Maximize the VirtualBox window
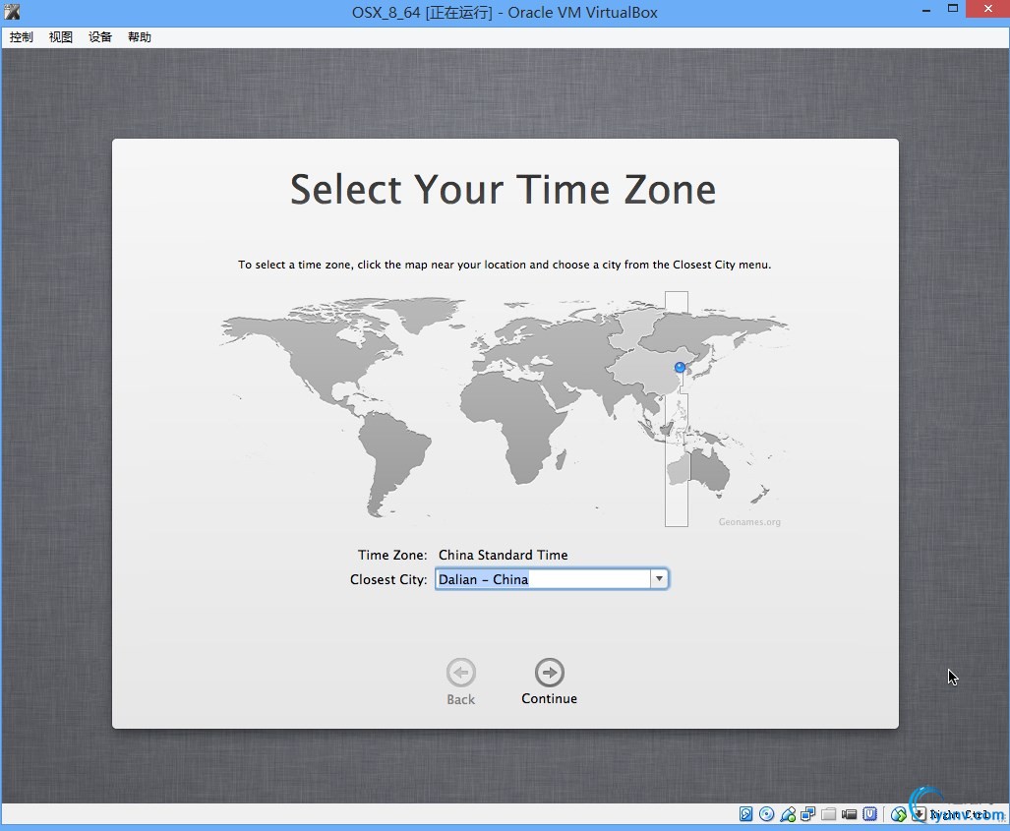The image size is (1010, 831). [x=953, y=9]
